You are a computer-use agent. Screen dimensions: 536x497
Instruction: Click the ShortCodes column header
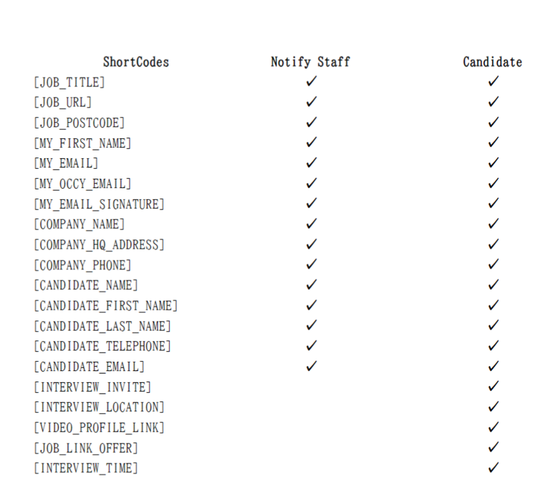click(136, 62)
